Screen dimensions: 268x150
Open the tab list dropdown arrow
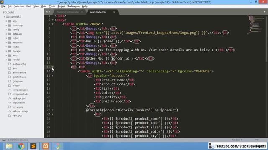[265, 12]
